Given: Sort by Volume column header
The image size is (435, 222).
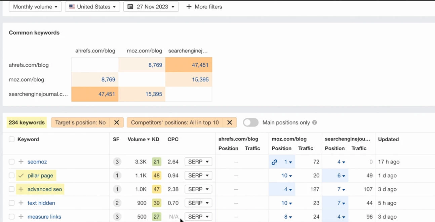Looking at the screenshot, I should 139,139.
